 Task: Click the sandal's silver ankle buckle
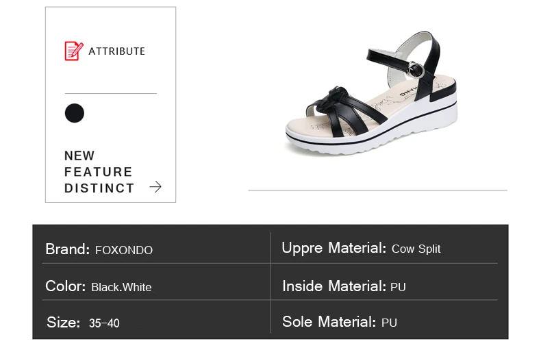point(416,70)
